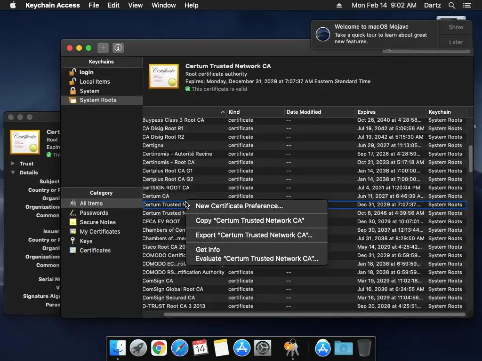Click the green valid checkmark icon
Screen dimensions: 482x361
coord(188,89)
